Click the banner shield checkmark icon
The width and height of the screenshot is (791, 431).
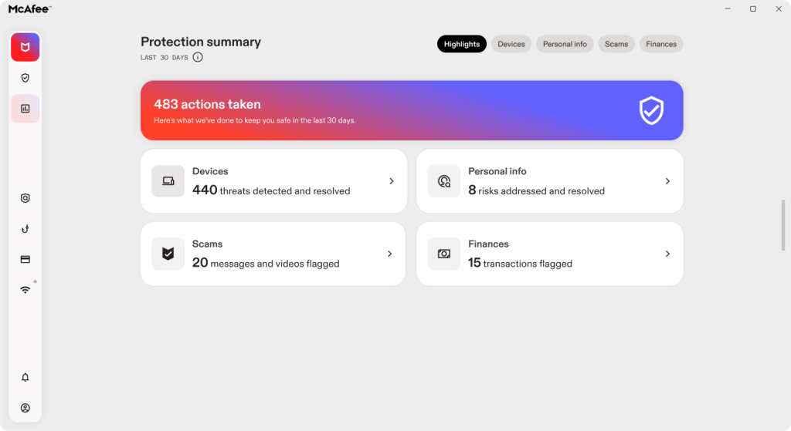pos(651,110)
